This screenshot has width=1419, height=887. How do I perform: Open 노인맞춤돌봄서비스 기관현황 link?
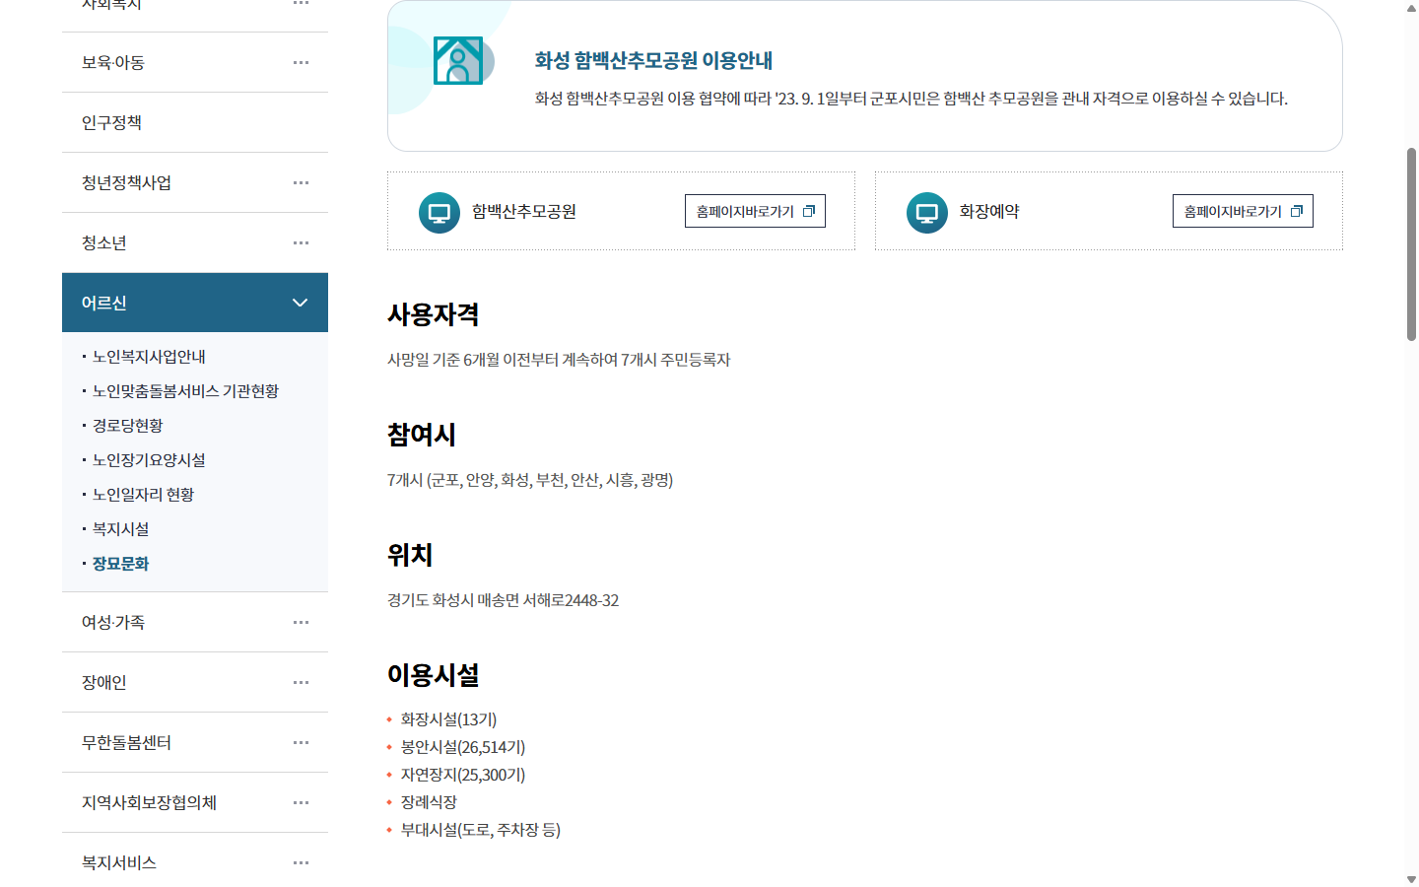[x=185, y=391]
